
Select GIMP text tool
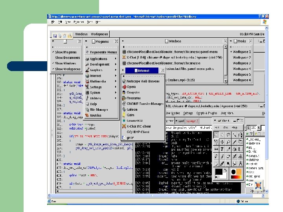[x=222, y=149]
